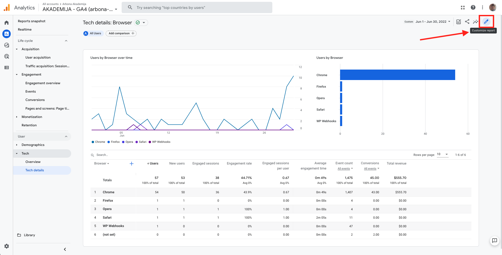Viewport: 502px width, 255px height.
Task: Sort by New users column header
Action: point(177,163)
